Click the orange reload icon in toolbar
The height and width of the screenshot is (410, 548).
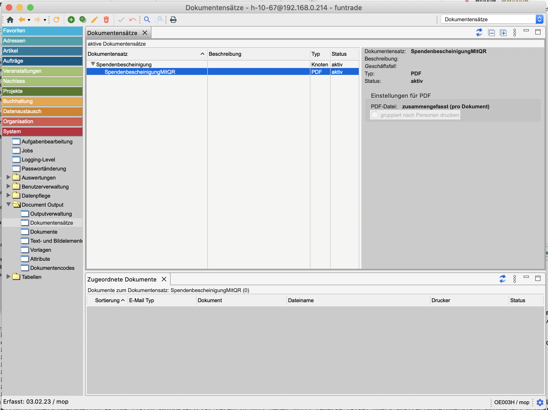pos(56,20)
